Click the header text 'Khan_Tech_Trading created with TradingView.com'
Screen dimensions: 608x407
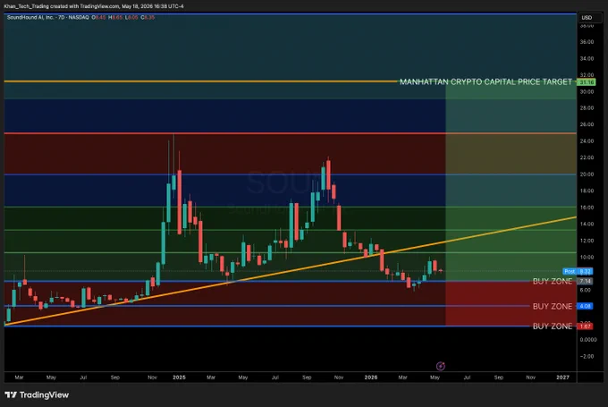pos(62,6)
